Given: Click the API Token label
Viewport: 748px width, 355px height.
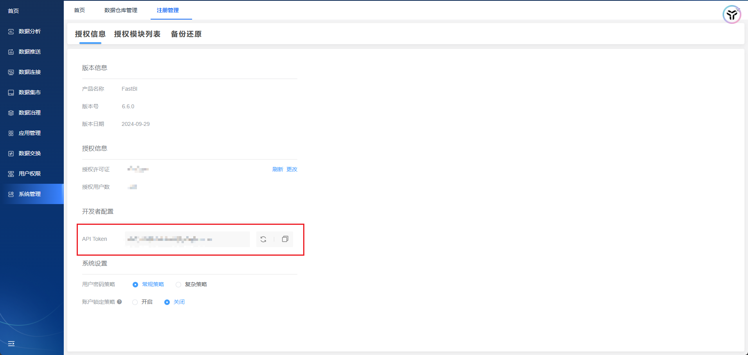Looking at the screenshot, I should pyautogui.click(x=95, y=239).
